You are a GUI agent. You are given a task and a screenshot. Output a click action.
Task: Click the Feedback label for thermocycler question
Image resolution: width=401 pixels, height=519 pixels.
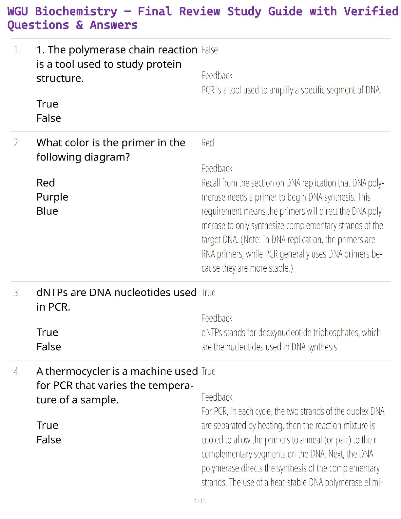[x=217, y=397]
